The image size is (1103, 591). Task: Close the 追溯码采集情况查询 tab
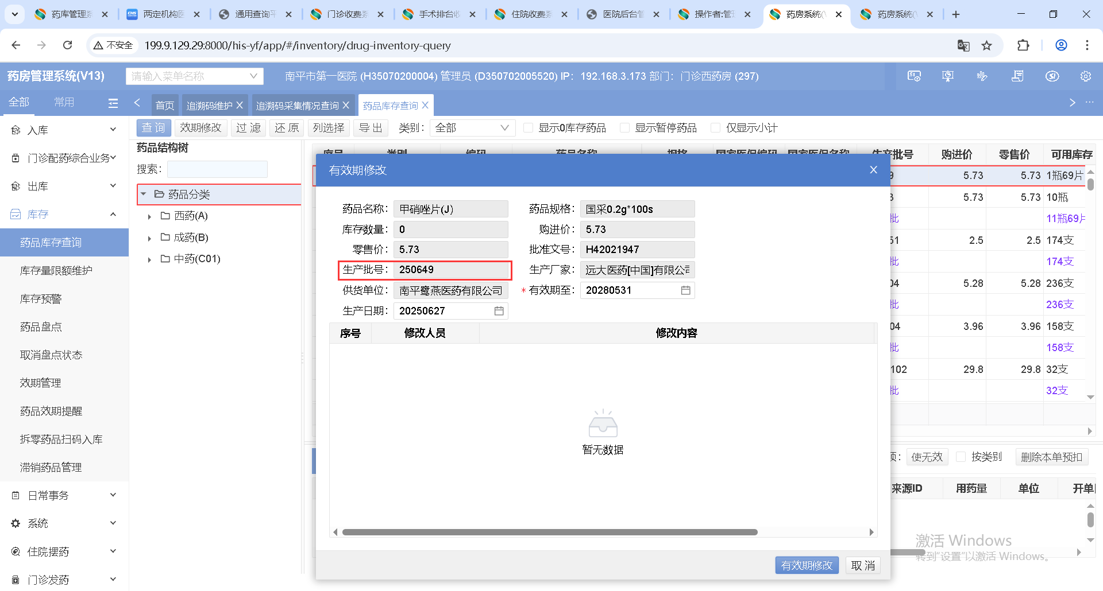coord(346,106)
